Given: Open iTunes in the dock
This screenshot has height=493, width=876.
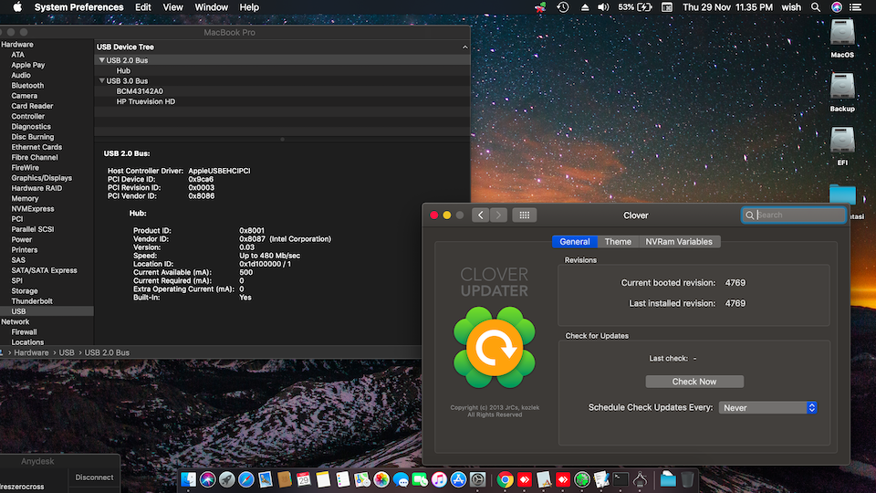Looking at the screenshot, I should [439, 479].
